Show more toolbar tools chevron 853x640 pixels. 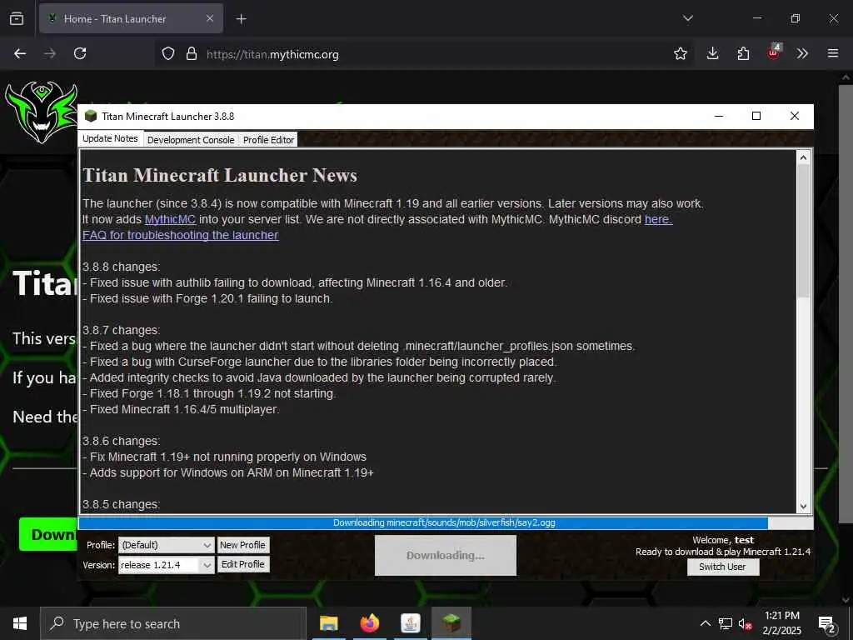802,53
